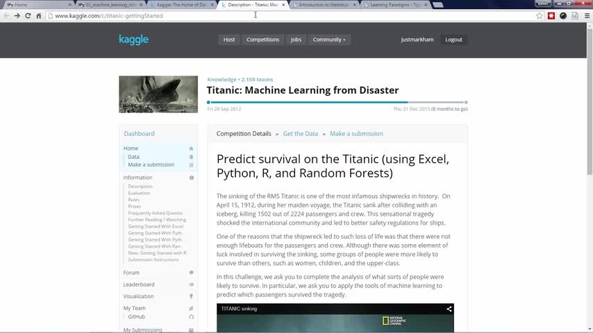Open the Make a submission breadcrumb link
This screenshot has width=593, height=333.
[x=356, y=134]
